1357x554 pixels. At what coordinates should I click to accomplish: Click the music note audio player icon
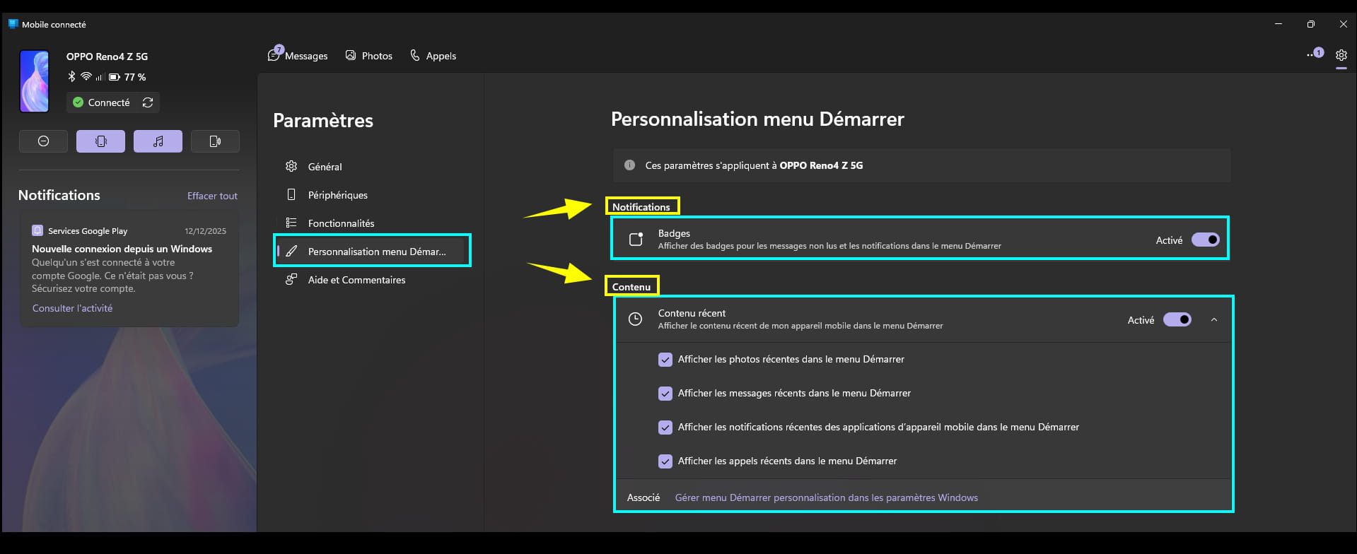click(158, 141)
